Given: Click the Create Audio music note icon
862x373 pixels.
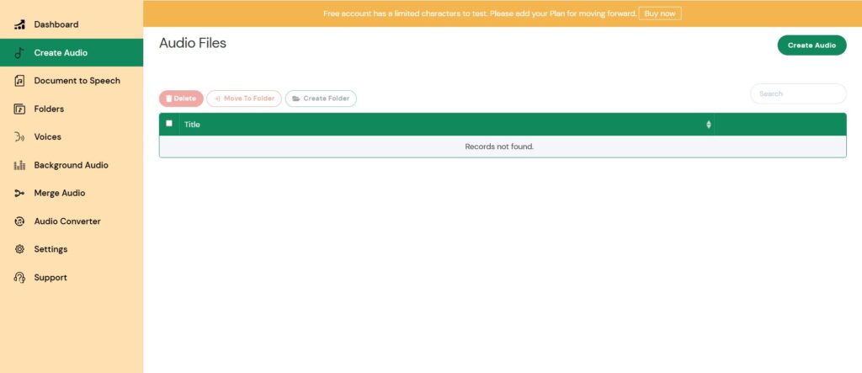Looking at the screenshot, I should pos(20,53).
